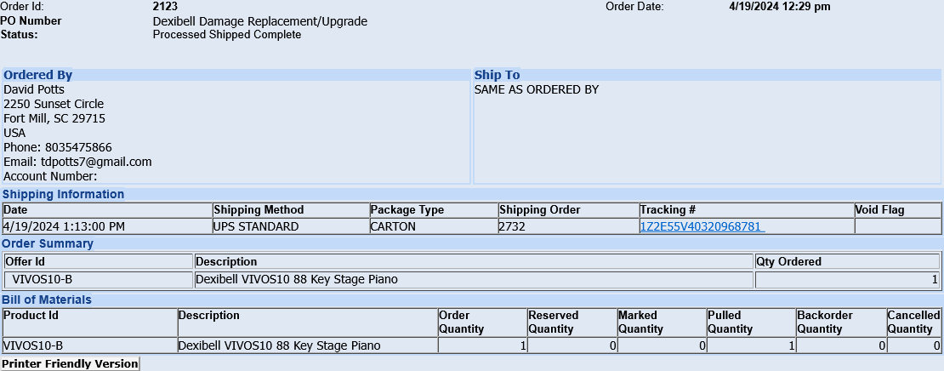Click the phone number 8035475866
The height and width of the screenshot is (371, 944).
click(x=78, y=147)
